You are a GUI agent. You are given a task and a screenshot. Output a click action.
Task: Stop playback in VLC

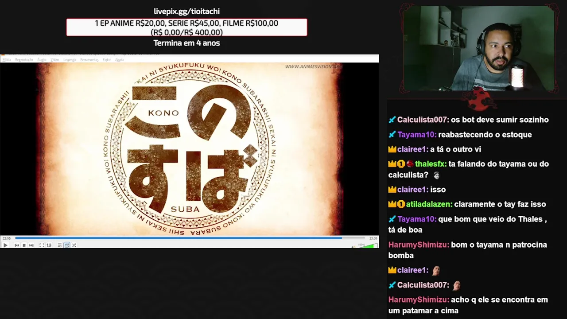[x=24, y=245]
